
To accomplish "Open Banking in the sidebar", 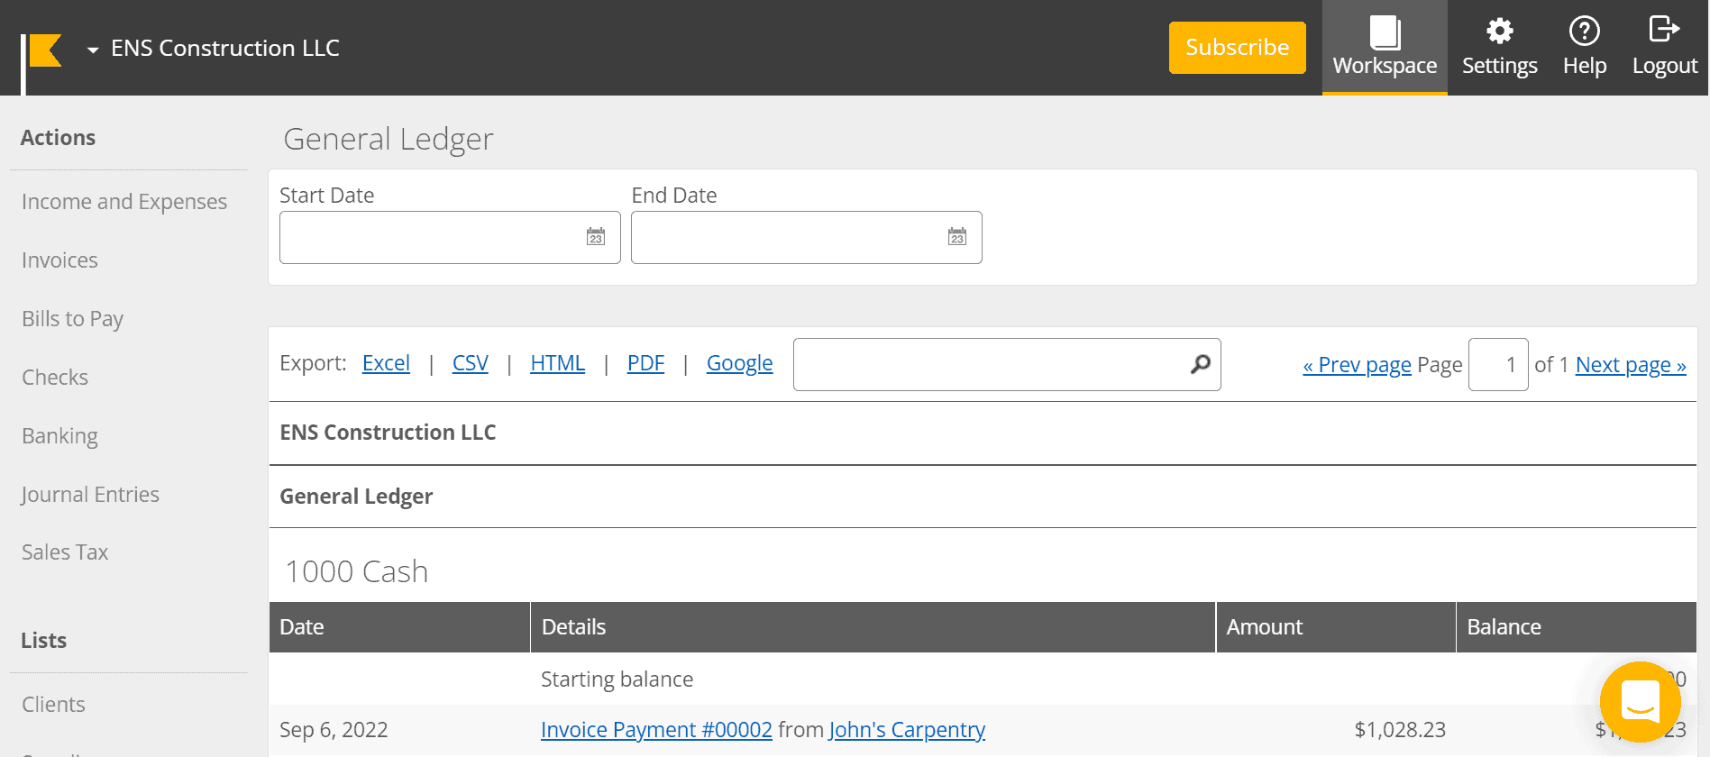I will 59,436.
